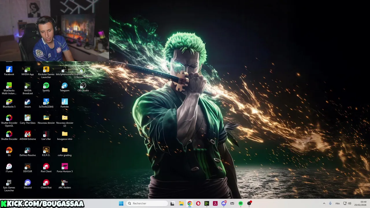Open the crimson A-letter taskbar app
Image resolution: width=370 pixels, height=208 pixels.
(215, 203)
